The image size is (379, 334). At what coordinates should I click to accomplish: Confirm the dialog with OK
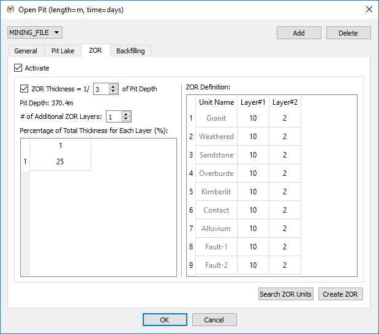tap(165, 320)
